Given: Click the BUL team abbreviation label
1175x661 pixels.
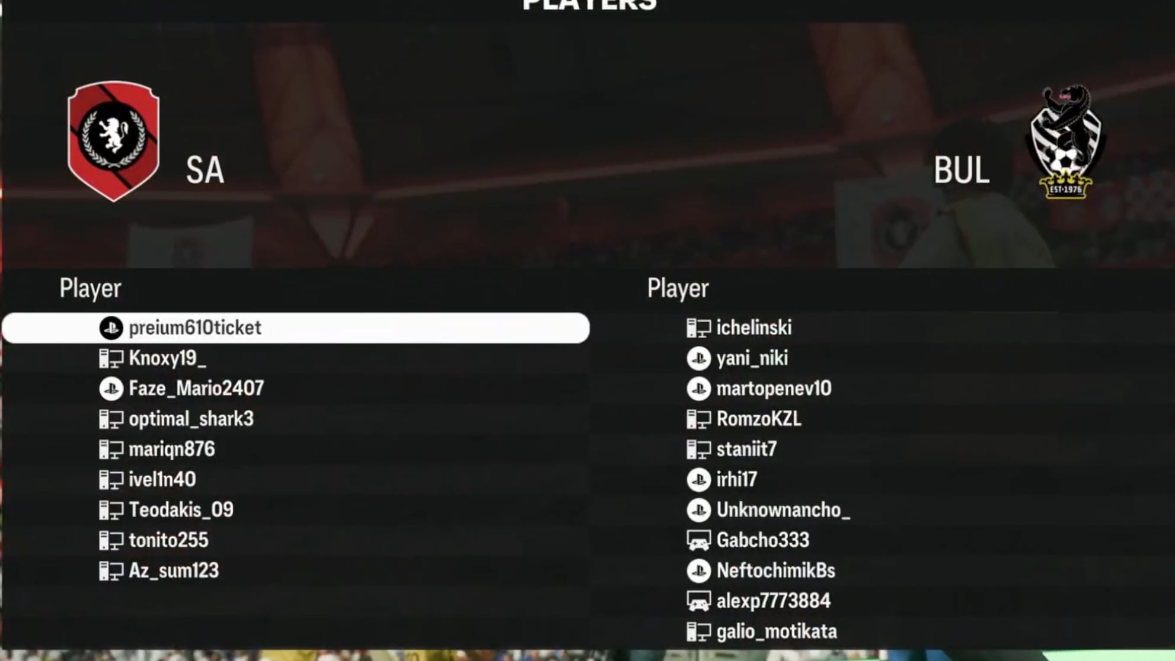Looking at the screenshot, I should click(961, 171).
